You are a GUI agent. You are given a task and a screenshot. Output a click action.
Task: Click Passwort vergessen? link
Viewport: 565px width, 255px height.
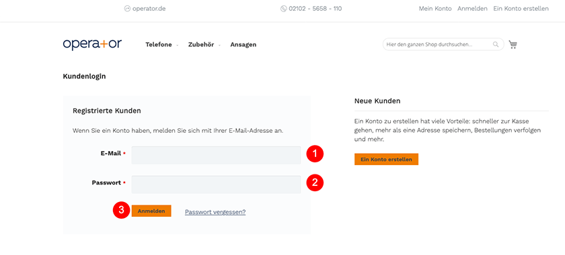pos(215,212)
